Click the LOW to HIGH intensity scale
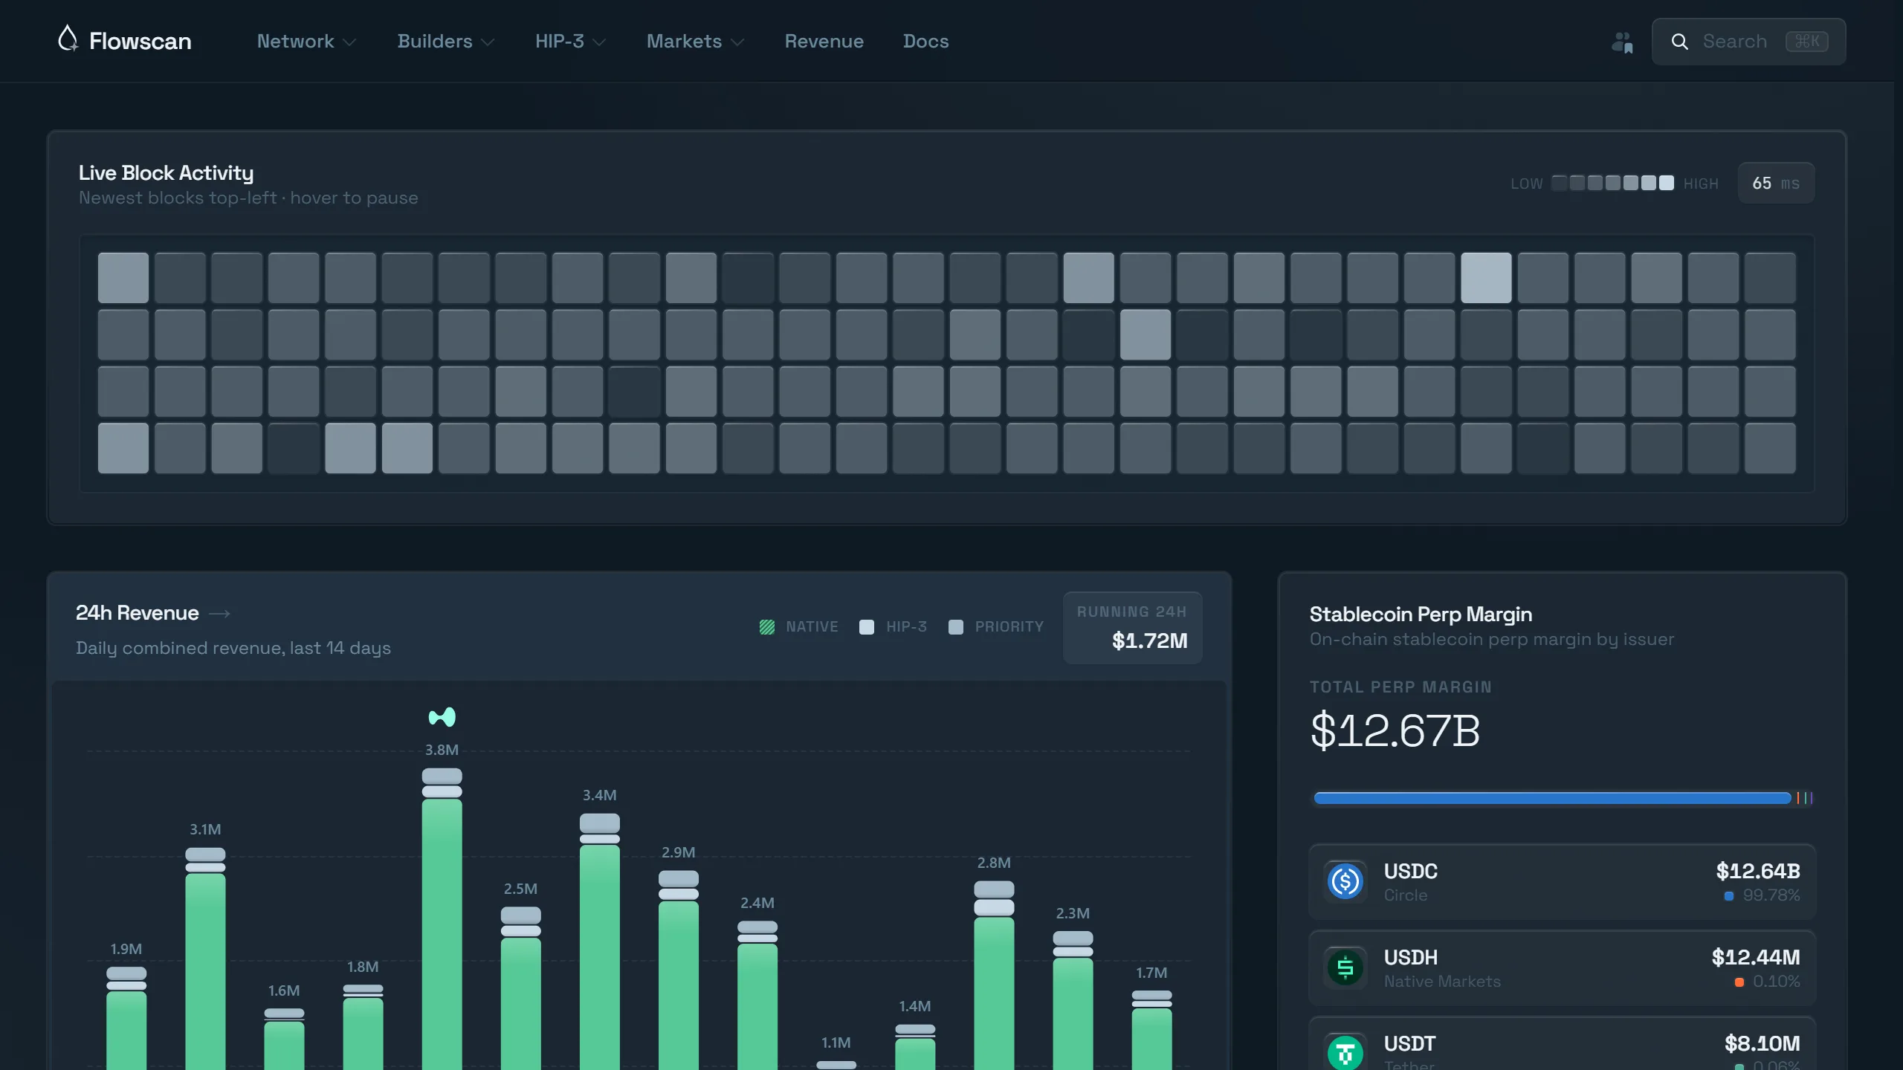This screenshot has height=1070, width=1903. [1614, 183]
